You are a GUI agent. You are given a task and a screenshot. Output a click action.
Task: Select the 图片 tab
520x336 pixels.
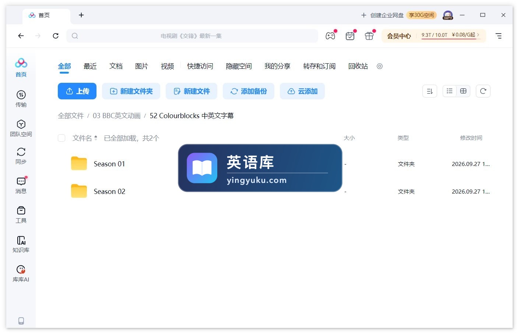(x=142, y=66)
